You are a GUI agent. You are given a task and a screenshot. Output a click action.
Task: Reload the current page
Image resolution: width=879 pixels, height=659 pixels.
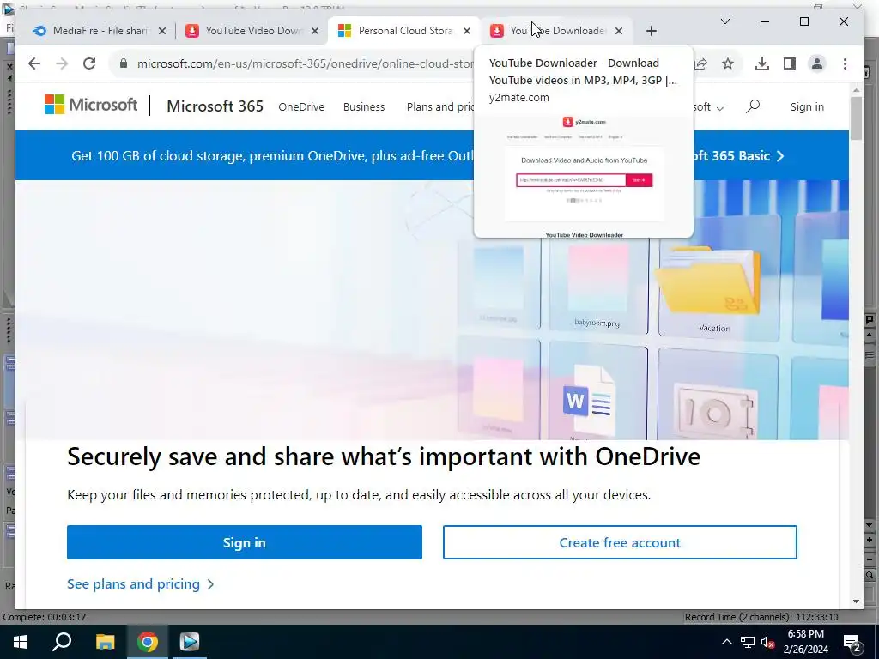pos(89,63)
